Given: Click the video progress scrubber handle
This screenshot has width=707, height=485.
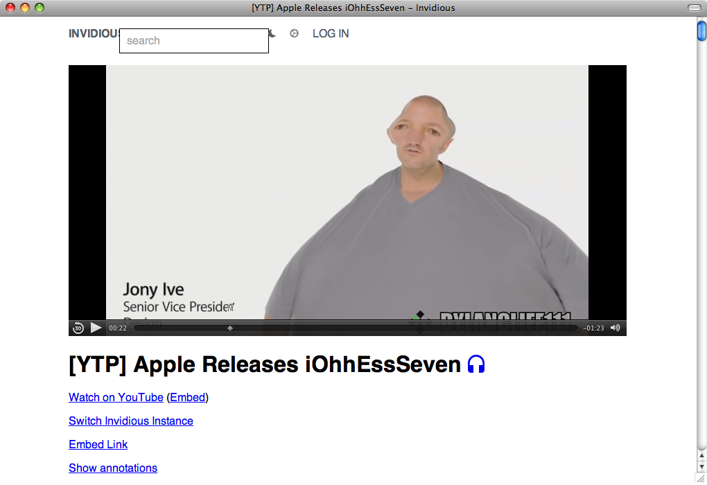Looking at the screenshot, I should pyautogui.click(x=230, y=328).
